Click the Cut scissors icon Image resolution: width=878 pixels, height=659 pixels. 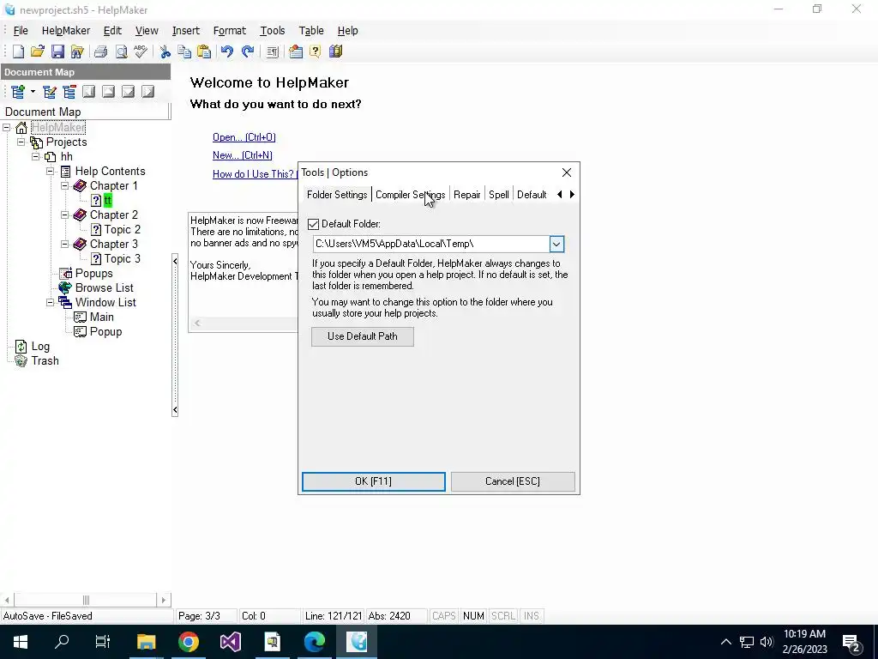tap(165, 51)
